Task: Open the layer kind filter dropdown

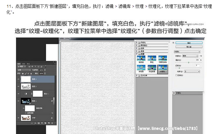Action: (x=22, y=66)
